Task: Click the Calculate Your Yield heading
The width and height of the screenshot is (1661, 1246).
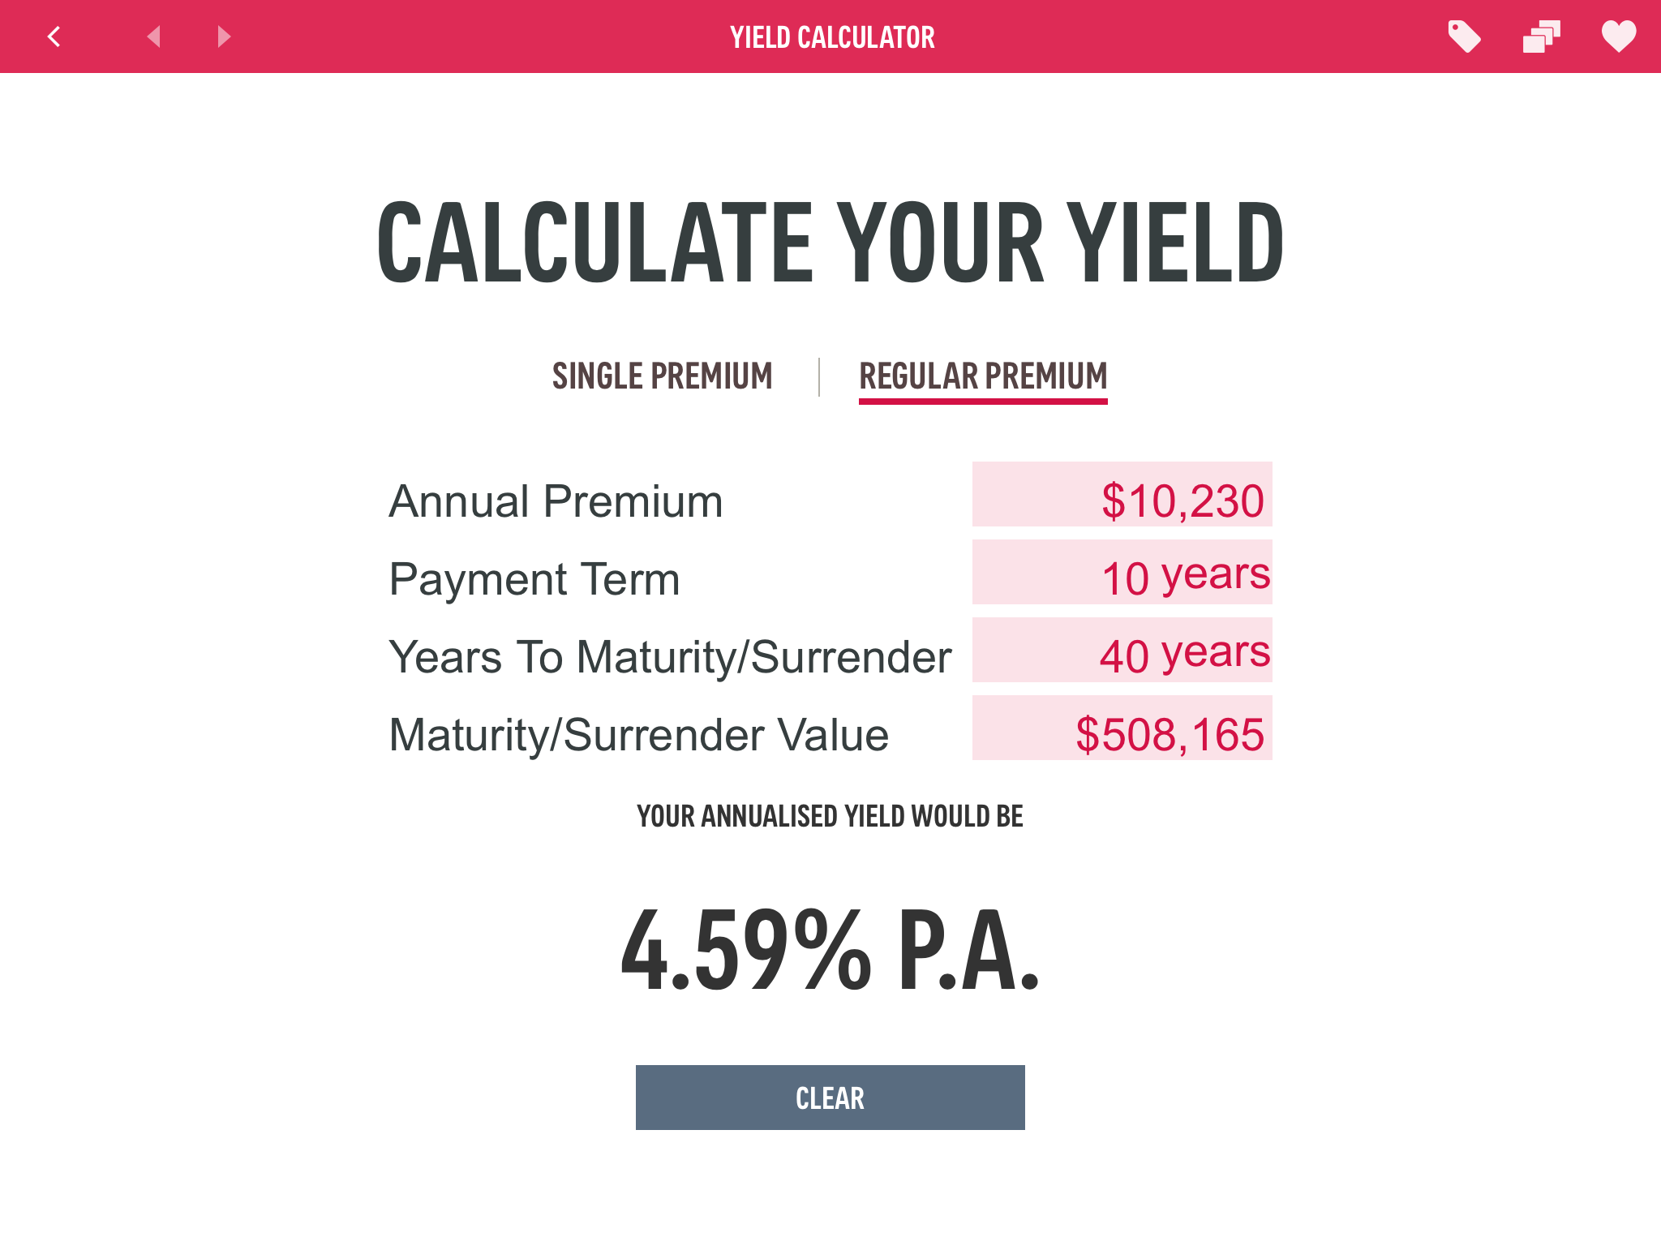Action: click(830, 243)
